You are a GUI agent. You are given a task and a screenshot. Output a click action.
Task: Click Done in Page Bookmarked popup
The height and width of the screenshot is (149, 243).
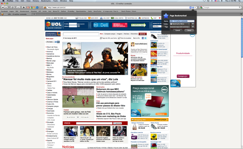tap(189, 30)
